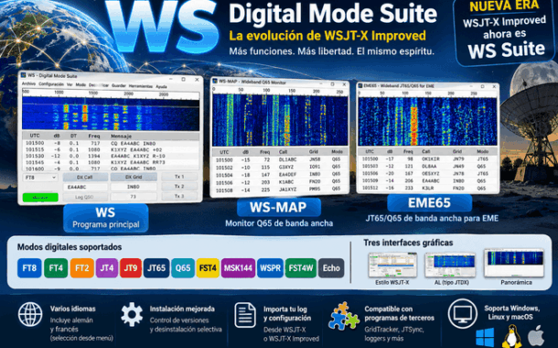This screenshot has height=348, width=558.
Task: Click the IN80 grid input field
Action: click(x=134, y=187)
